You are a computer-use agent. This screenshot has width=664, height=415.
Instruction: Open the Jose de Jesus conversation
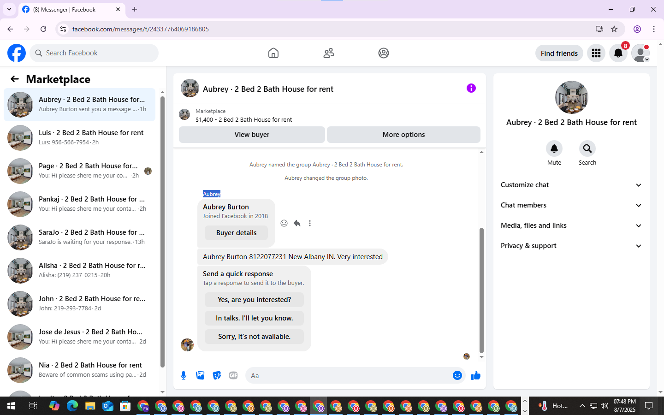tap(79, 337)
